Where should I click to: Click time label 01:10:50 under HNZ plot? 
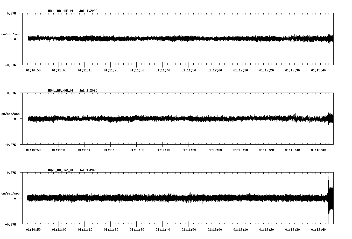pos(33,230)
